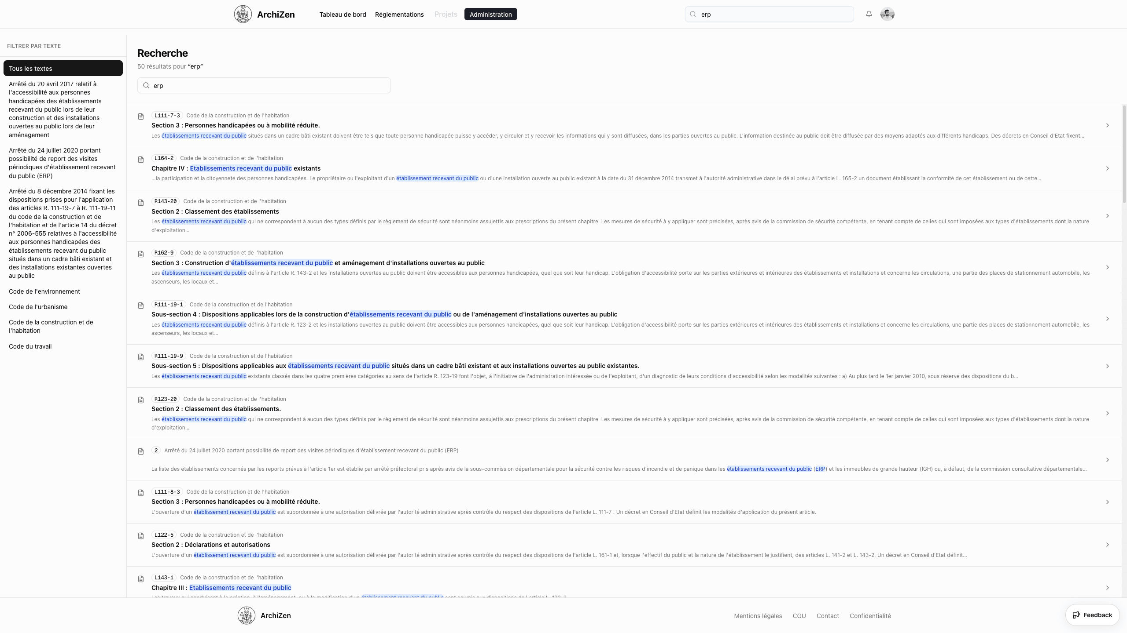Image resolution: width=1127 pixels, height=633 pixels.
Task: Click the document icon beside result L111-7-3
Action: 140,116
